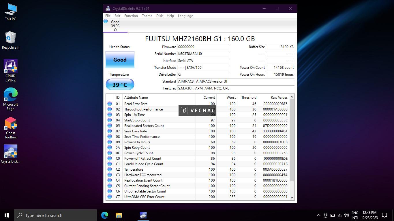
Task: Click the Power On Hours value field
Action: 280,75
